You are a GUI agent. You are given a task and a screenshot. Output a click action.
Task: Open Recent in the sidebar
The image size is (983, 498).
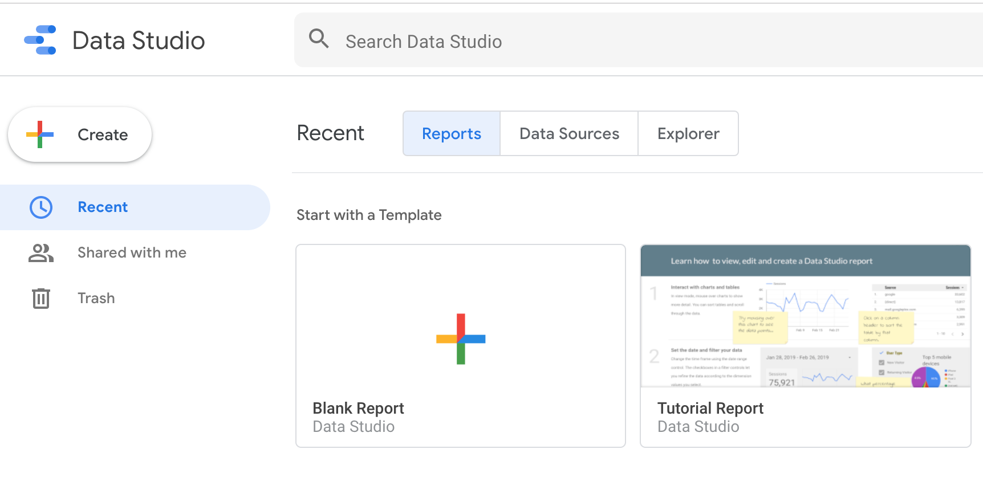pos(135,207)
